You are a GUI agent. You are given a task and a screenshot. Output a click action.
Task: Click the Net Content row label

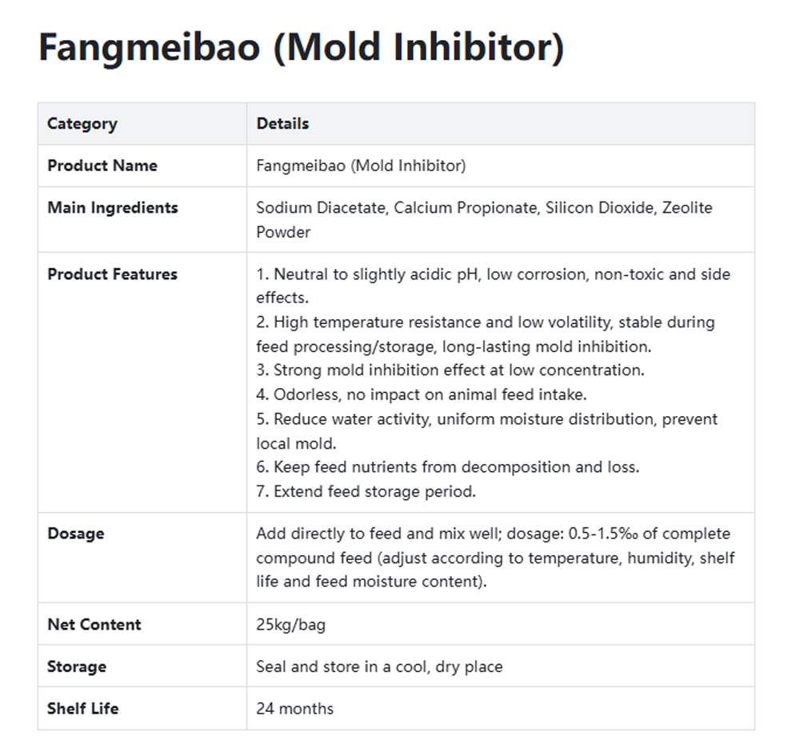[94, 625]
